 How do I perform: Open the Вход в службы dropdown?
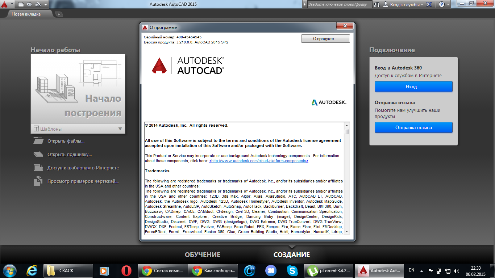pos(407,5)
